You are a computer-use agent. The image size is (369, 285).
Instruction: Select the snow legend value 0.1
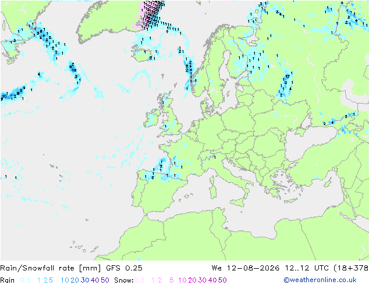coord(139,280)
